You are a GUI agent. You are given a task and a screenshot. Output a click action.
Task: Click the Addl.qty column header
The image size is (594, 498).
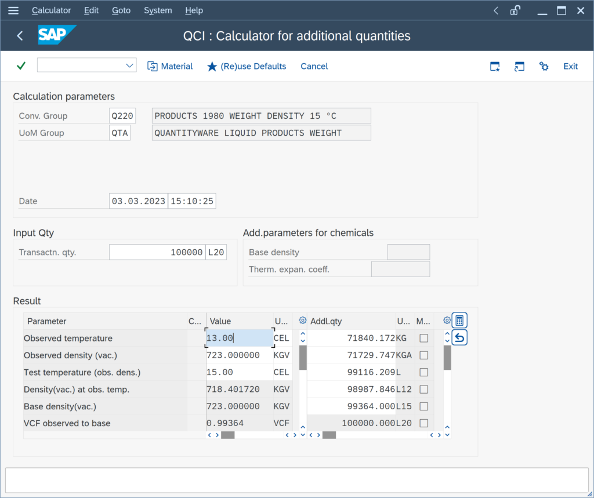pos(351,321)
